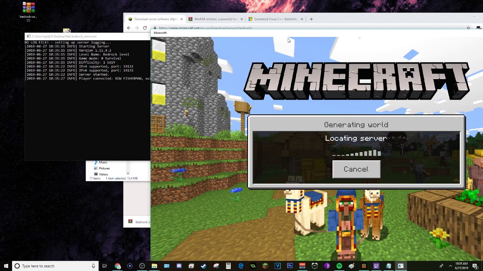Open the blue V app on the taskbar
Viewport: 483px width, 271px height.
[278, 266]
